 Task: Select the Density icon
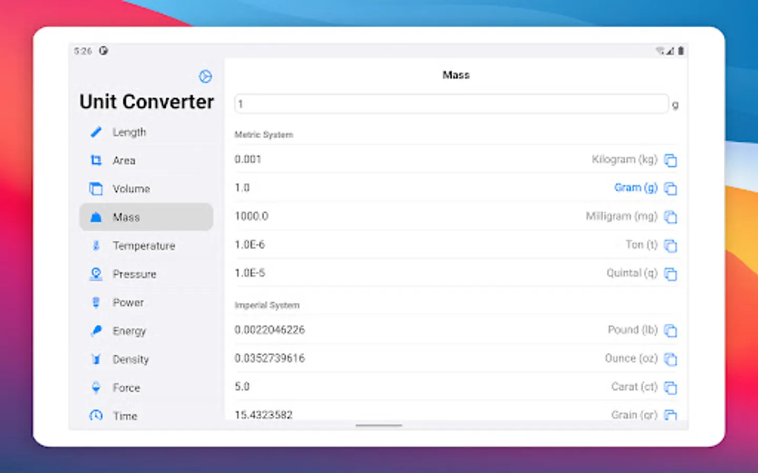(x=96, y=359)
